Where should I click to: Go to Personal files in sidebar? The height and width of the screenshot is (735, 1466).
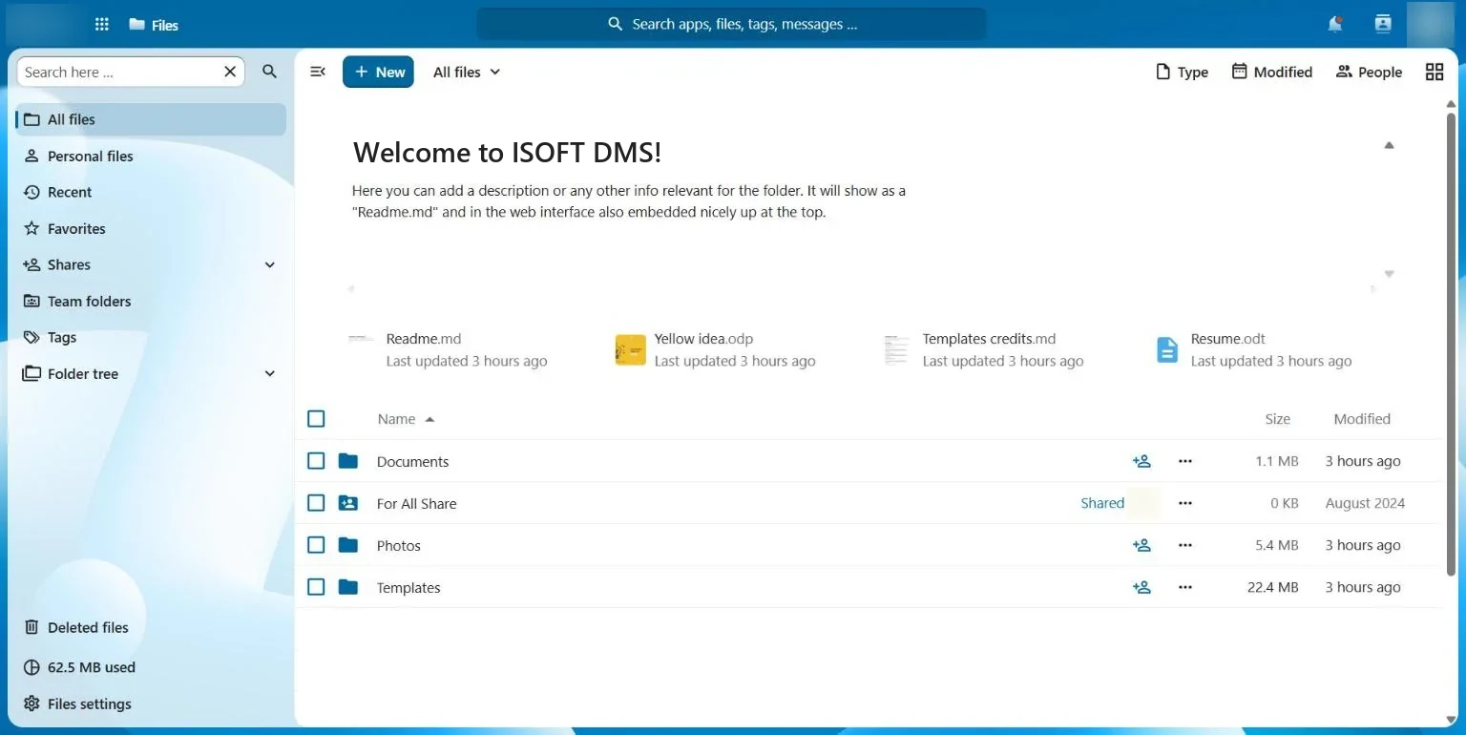tap(151, 156)
